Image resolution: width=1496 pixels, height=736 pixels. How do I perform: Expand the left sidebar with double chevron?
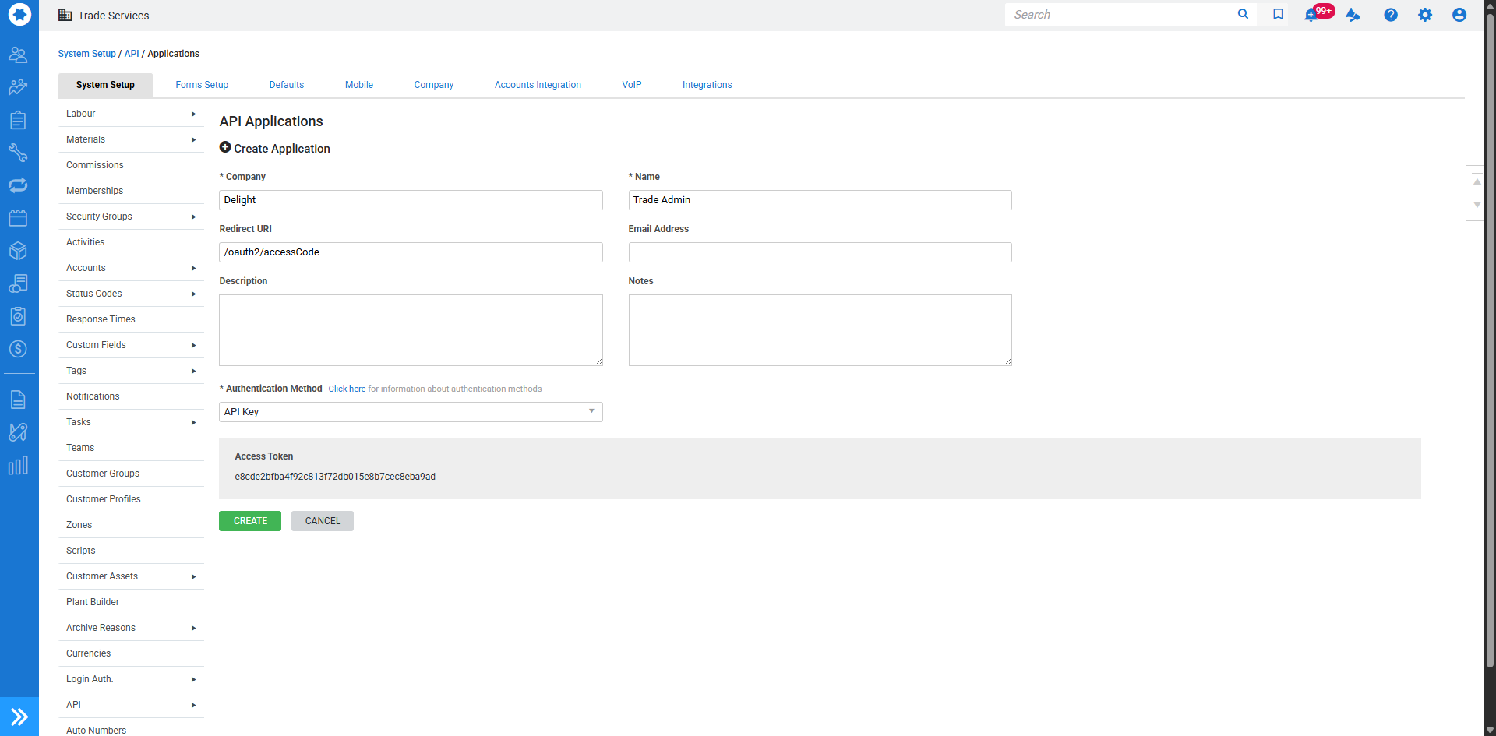[x=19, y=717]
